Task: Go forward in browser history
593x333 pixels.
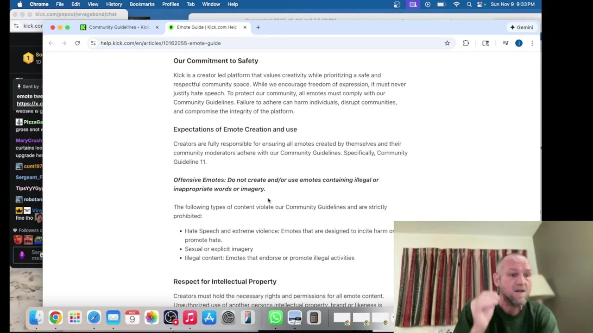Action: (64, 43)
